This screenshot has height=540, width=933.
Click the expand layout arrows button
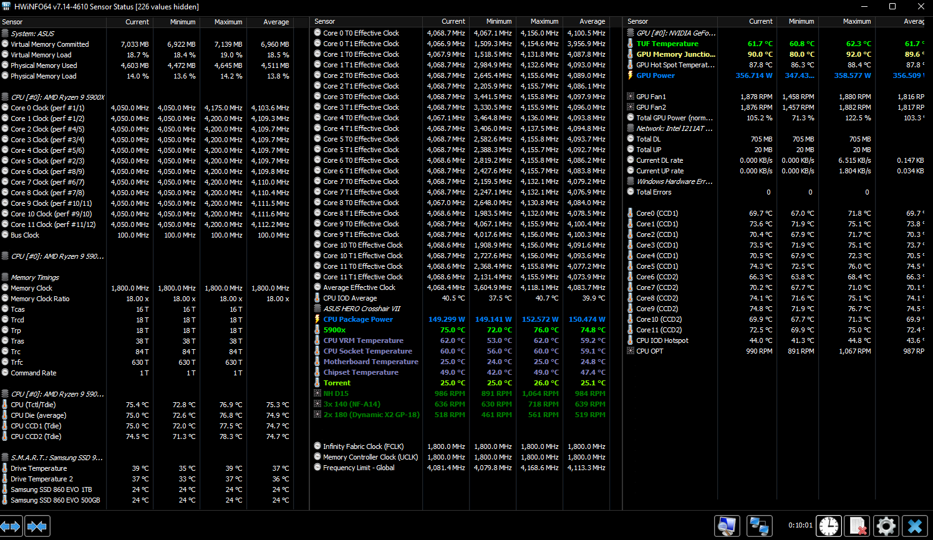point(11,526)
